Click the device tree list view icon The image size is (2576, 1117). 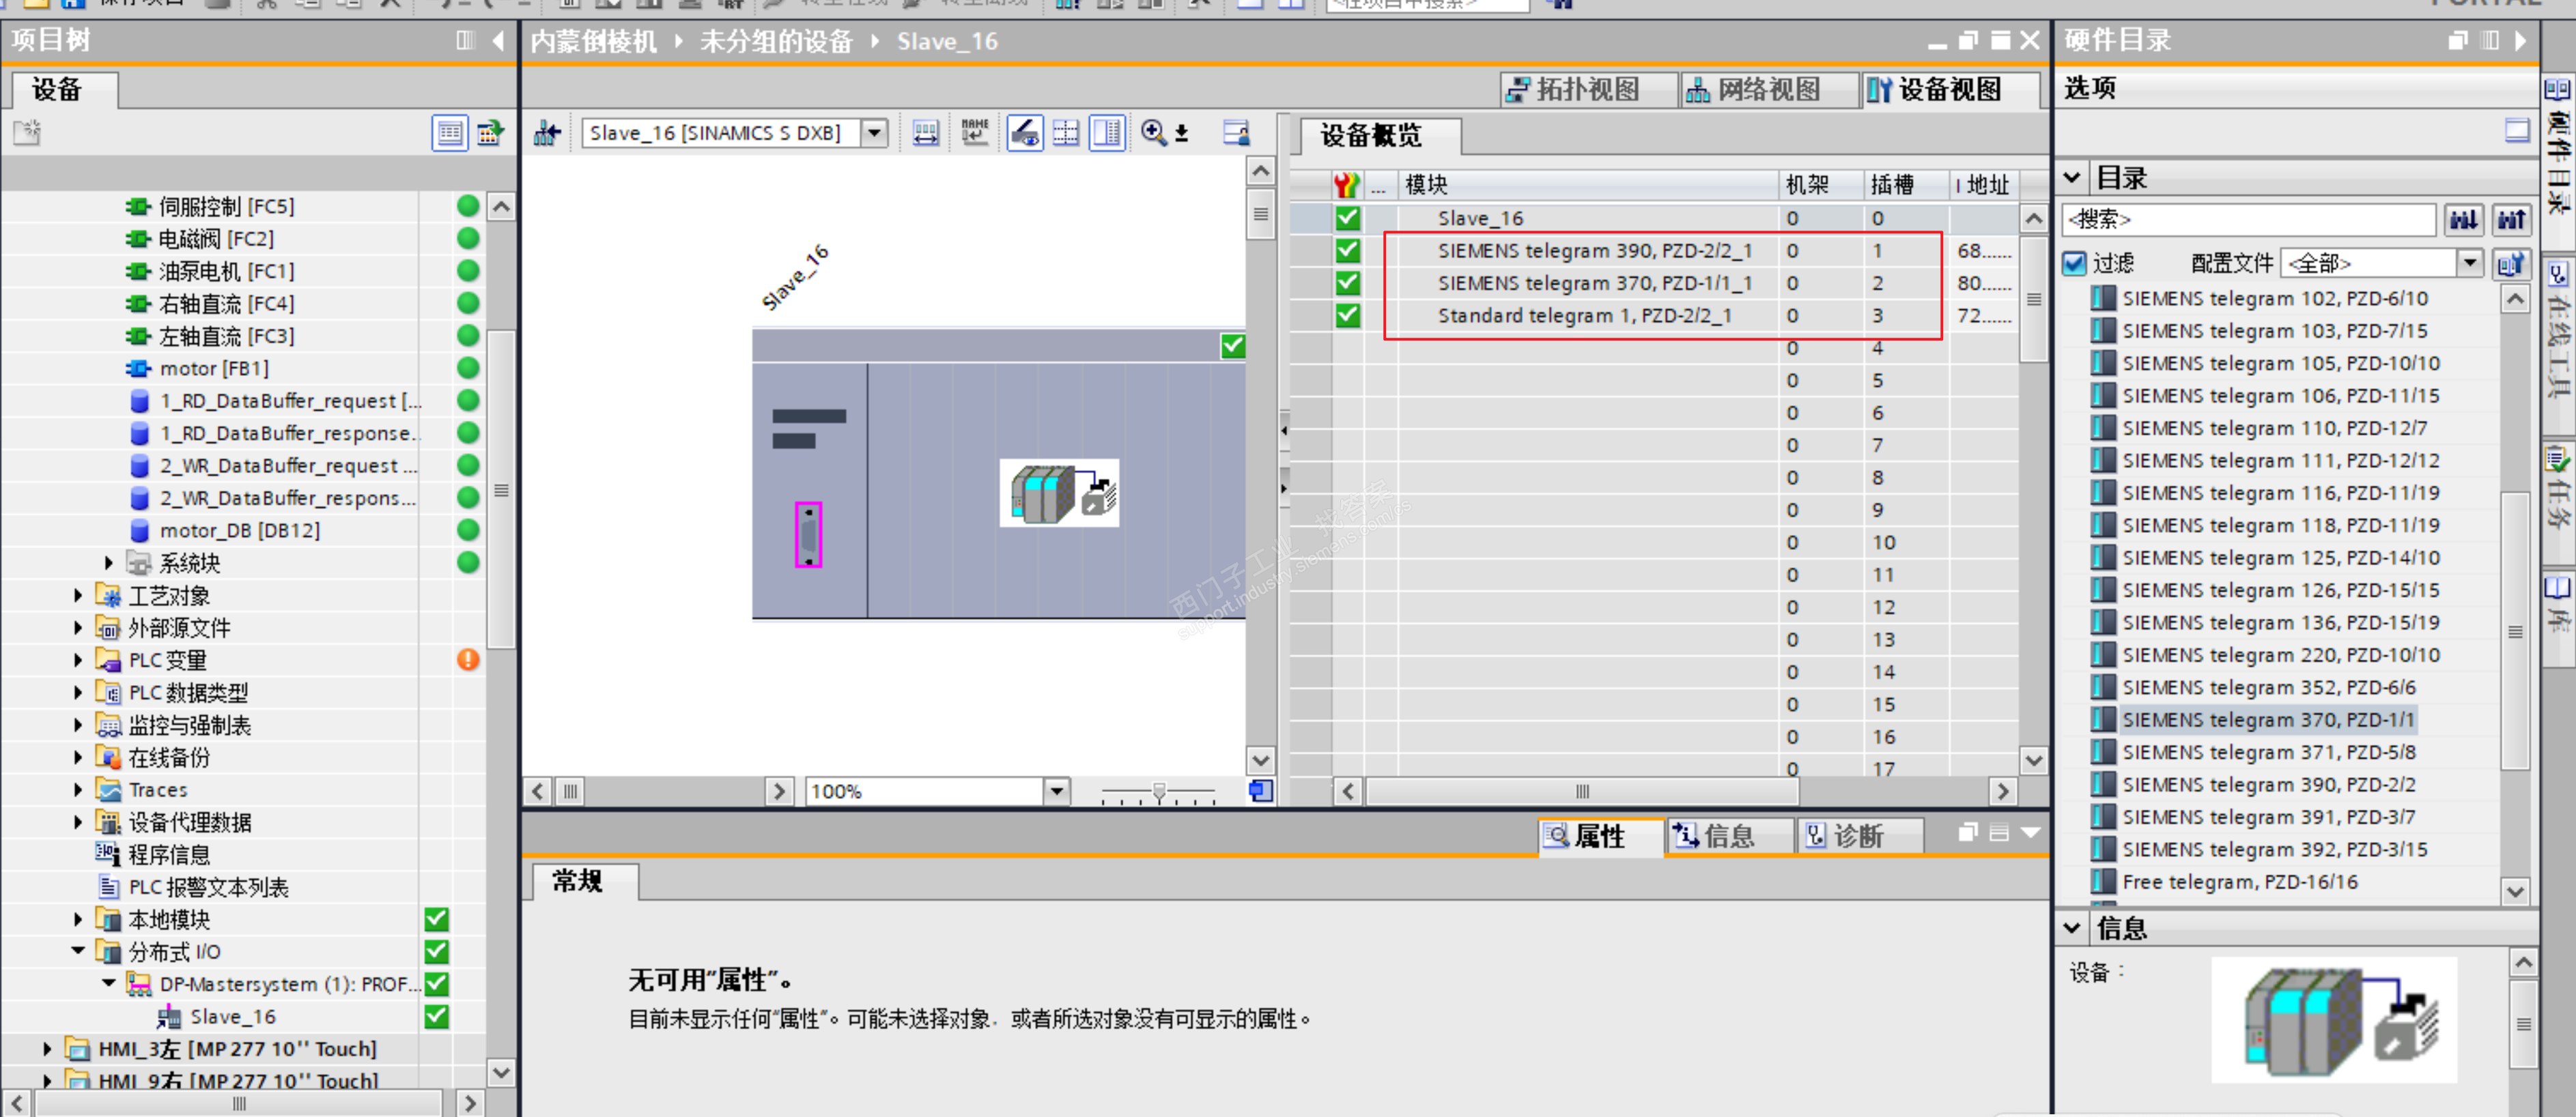(449, 133)
